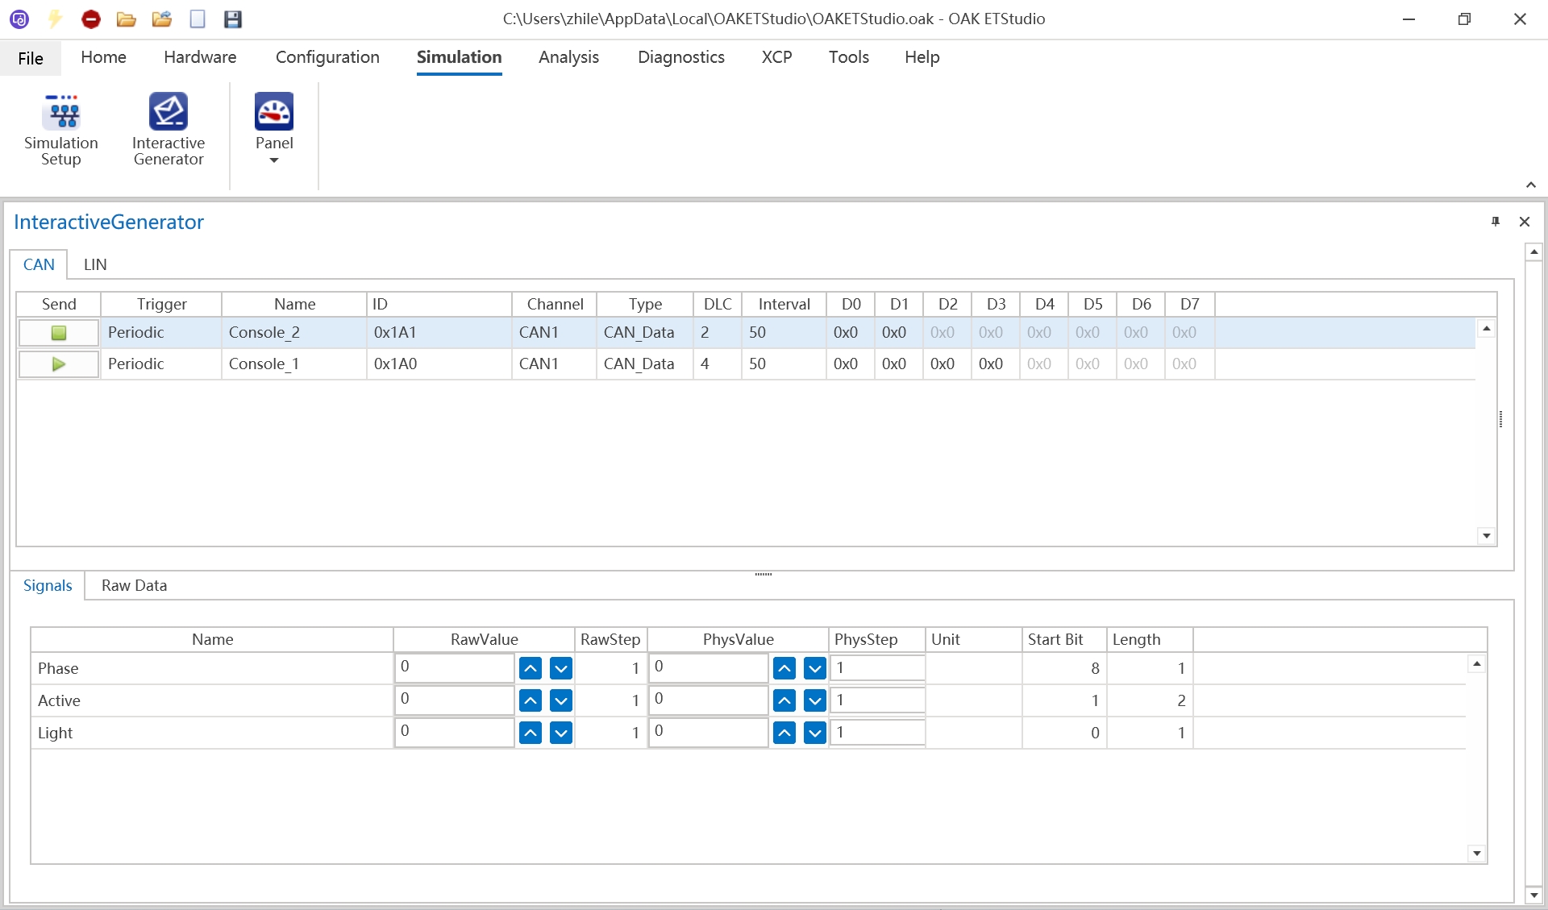
Task: Decrease Phase RawValue with down arrow
Action: 561,668
